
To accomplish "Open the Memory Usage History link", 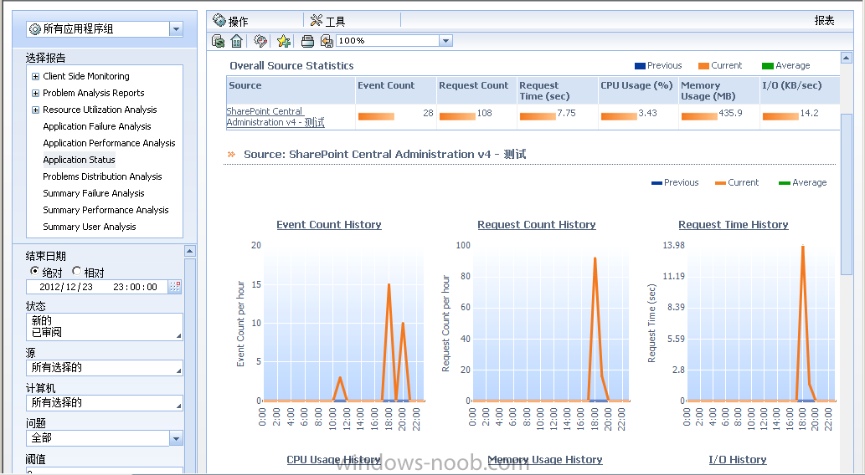I will [545, 459].
